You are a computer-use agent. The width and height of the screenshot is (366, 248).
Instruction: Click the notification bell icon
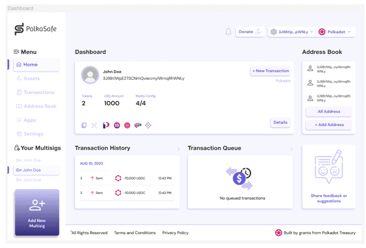[228, 32]
